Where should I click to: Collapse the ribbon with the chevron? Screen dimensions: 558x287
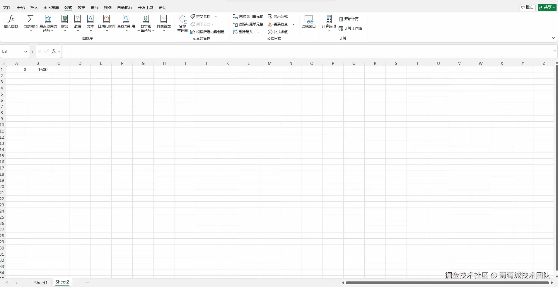553,38
